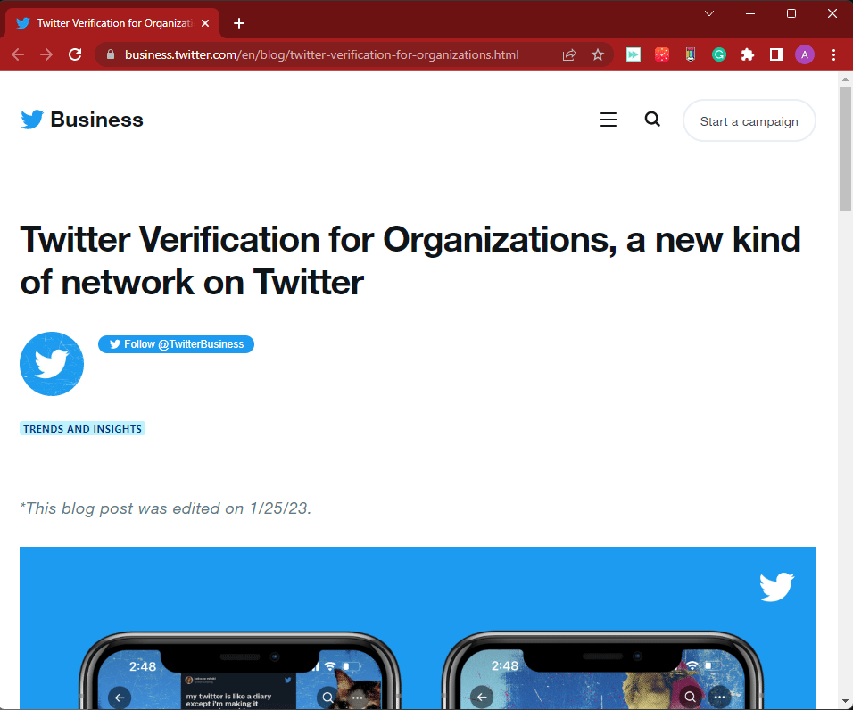This screenshot has width=853, height=710.
Task: Click search icon on left phone mockup
Action: point(328,698)
